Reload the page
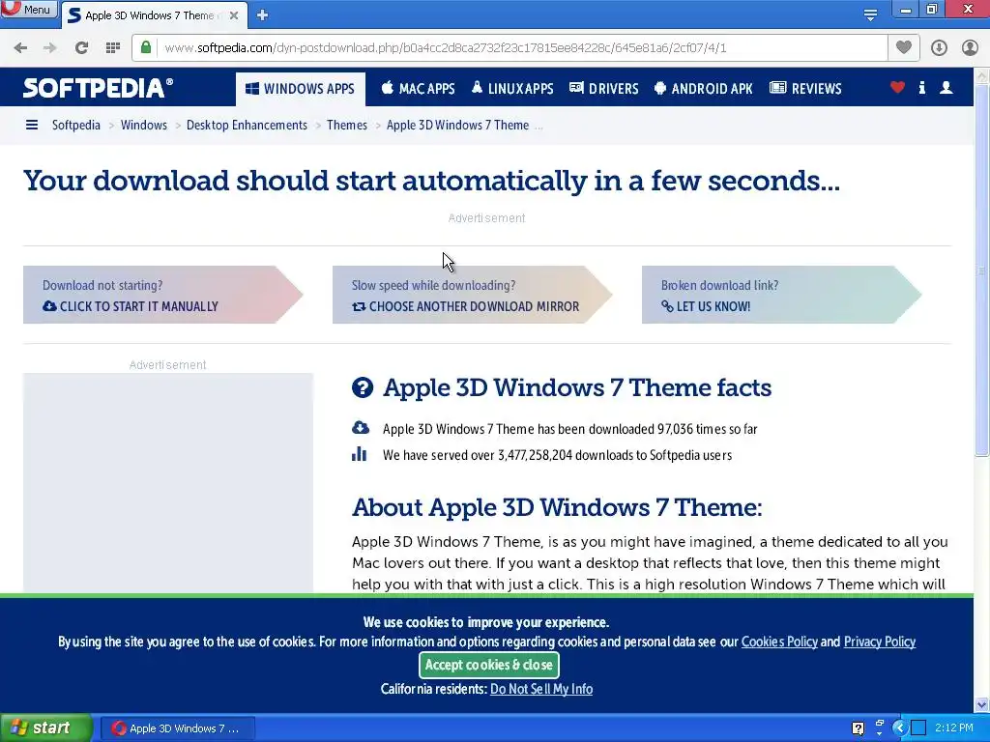This screenshot has height=742, width=990. pyautogui.click(x=81, y=47)
